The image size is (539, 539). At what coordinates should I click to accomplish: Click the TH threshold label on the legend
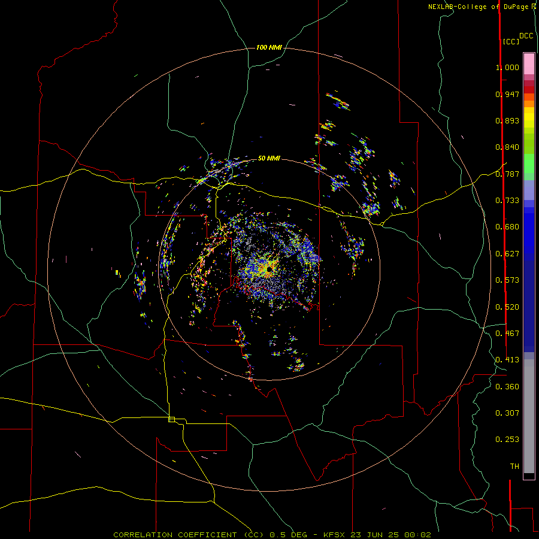pos(514,467)
